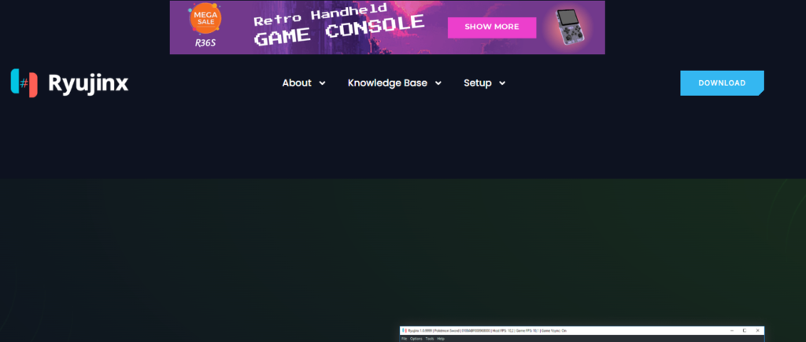Open the Options menu in emulator window

416,339
